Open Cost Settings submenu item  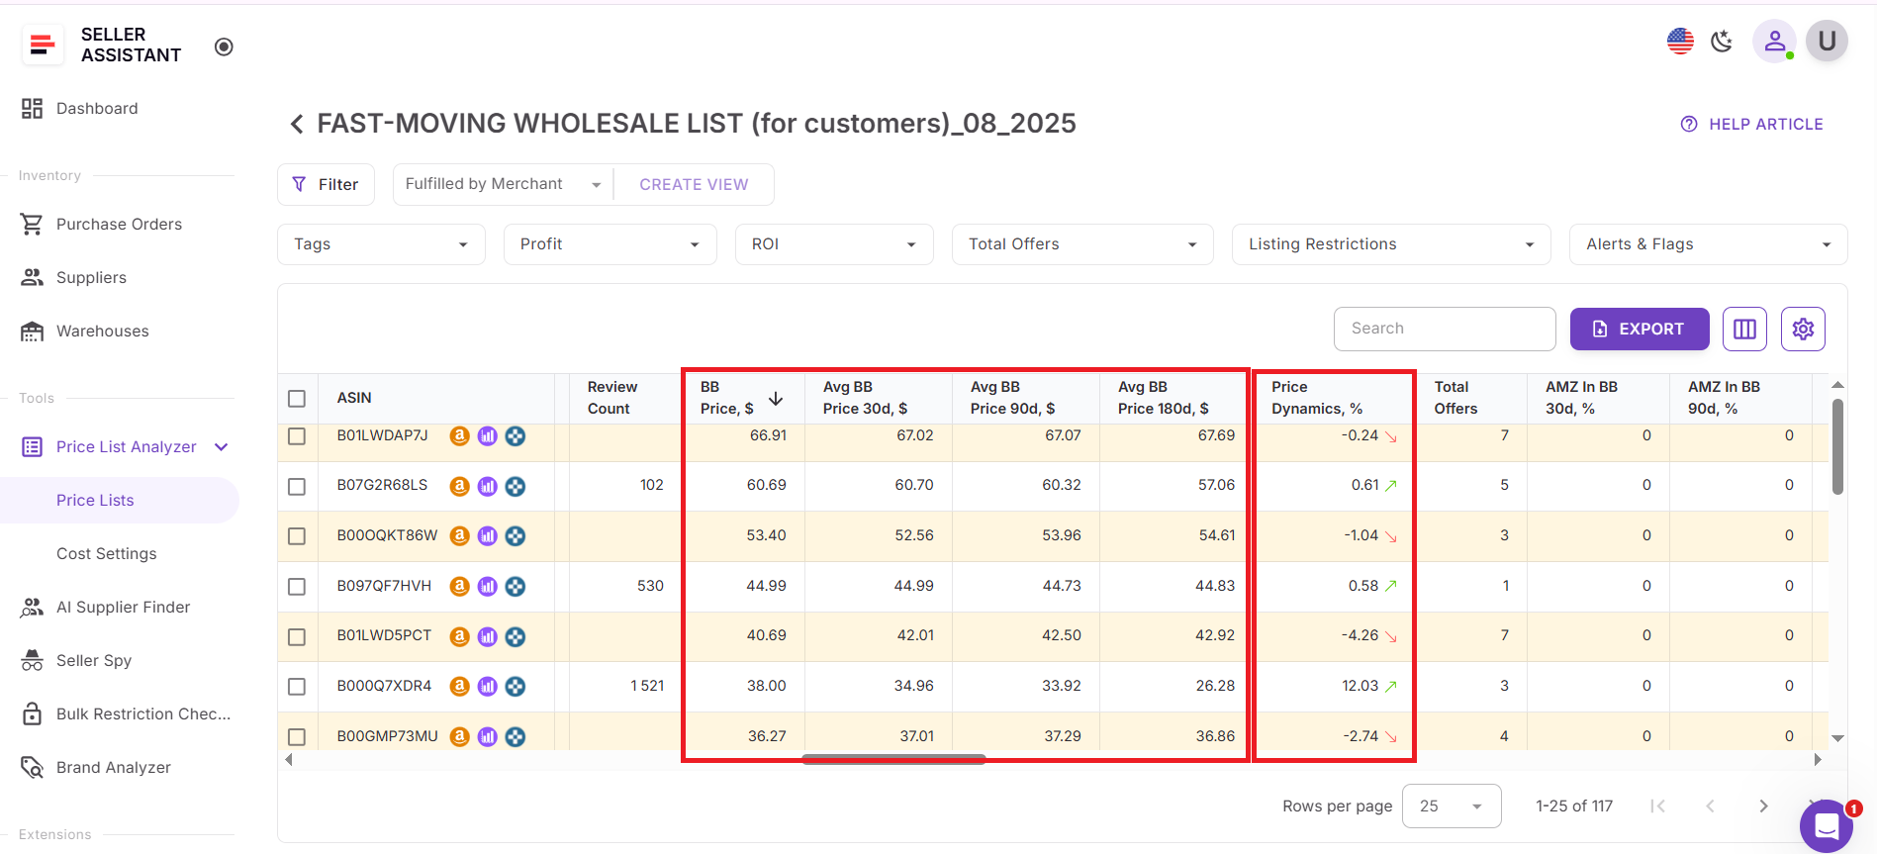(x=107, y=554)
